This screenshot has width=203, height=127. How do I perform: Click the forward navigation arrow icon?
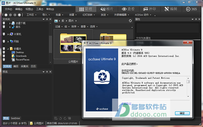15,15
